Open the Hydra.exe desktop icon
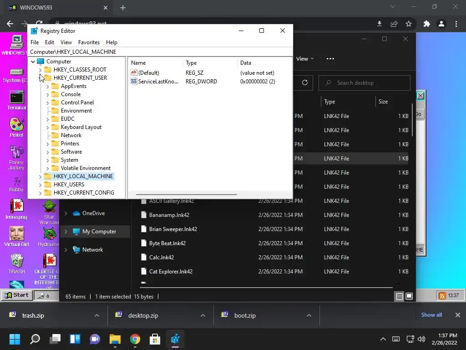Screen dimensions: 466x350 pyautogui.click(x=49, y=237)
